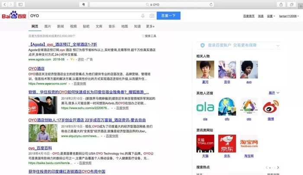Click the 登录百度账户 login banner text

coord(232,45)
